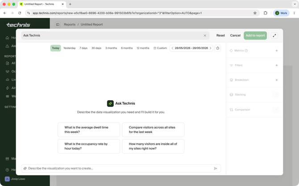Open the Stacking dropdown
Image resolution: width=299 pixels, height=186 pixels.
point(276,94)
